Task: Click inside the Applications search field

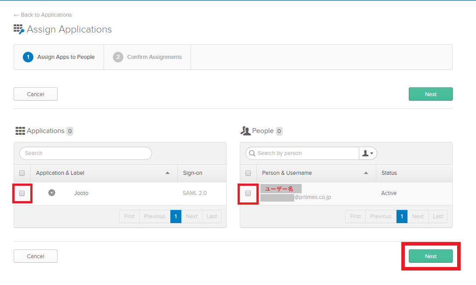Action: 86,153
